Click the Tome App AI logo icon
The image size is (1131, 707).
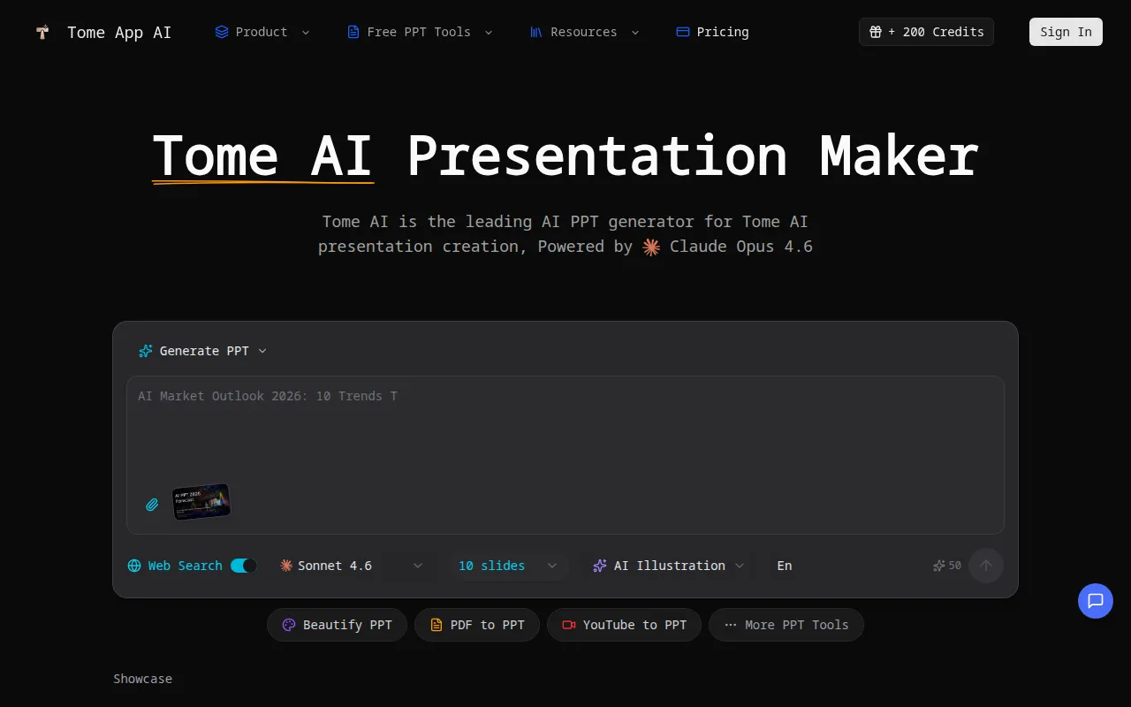[x=42, y=32]
